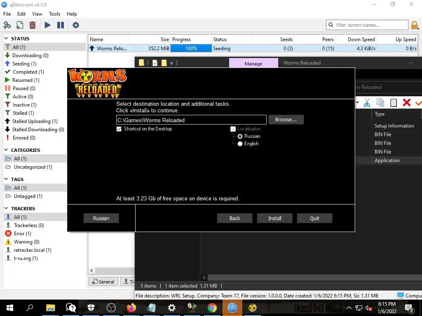Screen dimensions: 422x316
Task: Click the Worms installer radiation taskbar icon
Action: (x=253, y=308)
